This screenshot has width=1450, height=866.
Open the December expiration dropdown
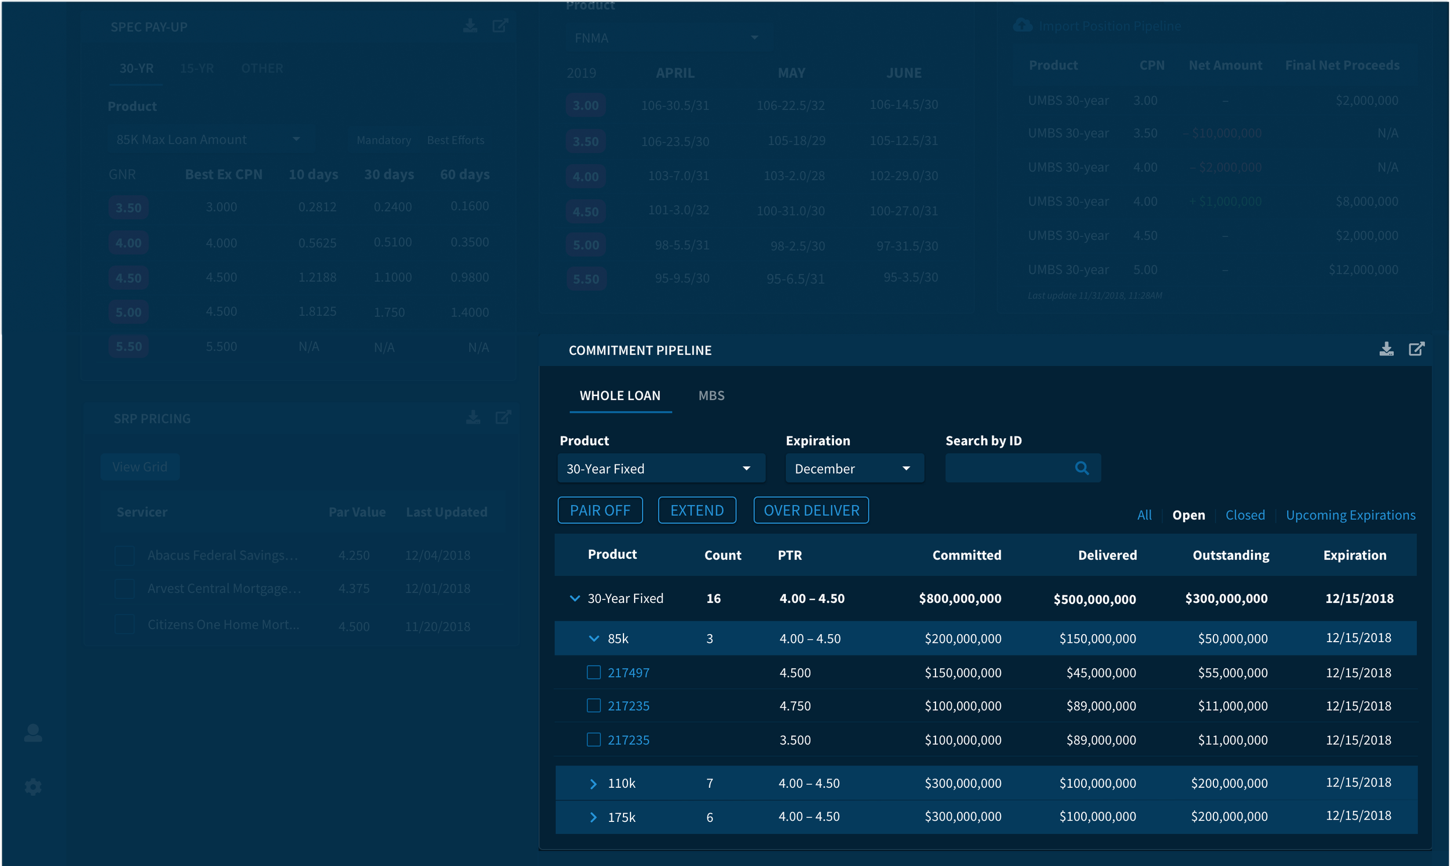[854, 468]
